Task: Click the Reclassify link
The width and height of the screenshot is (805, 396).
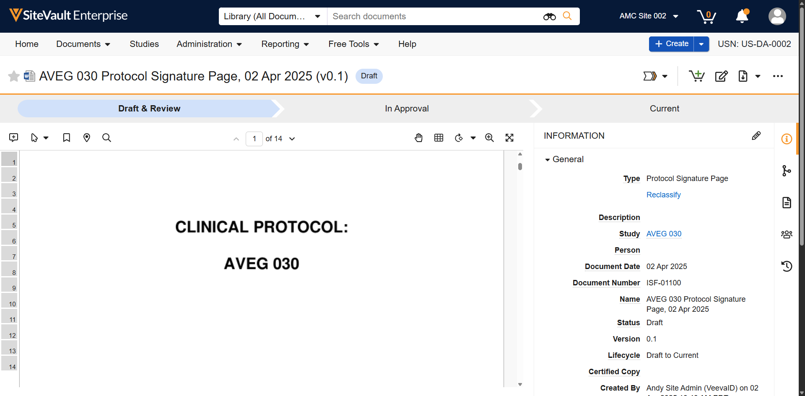Action: (663, 195)
